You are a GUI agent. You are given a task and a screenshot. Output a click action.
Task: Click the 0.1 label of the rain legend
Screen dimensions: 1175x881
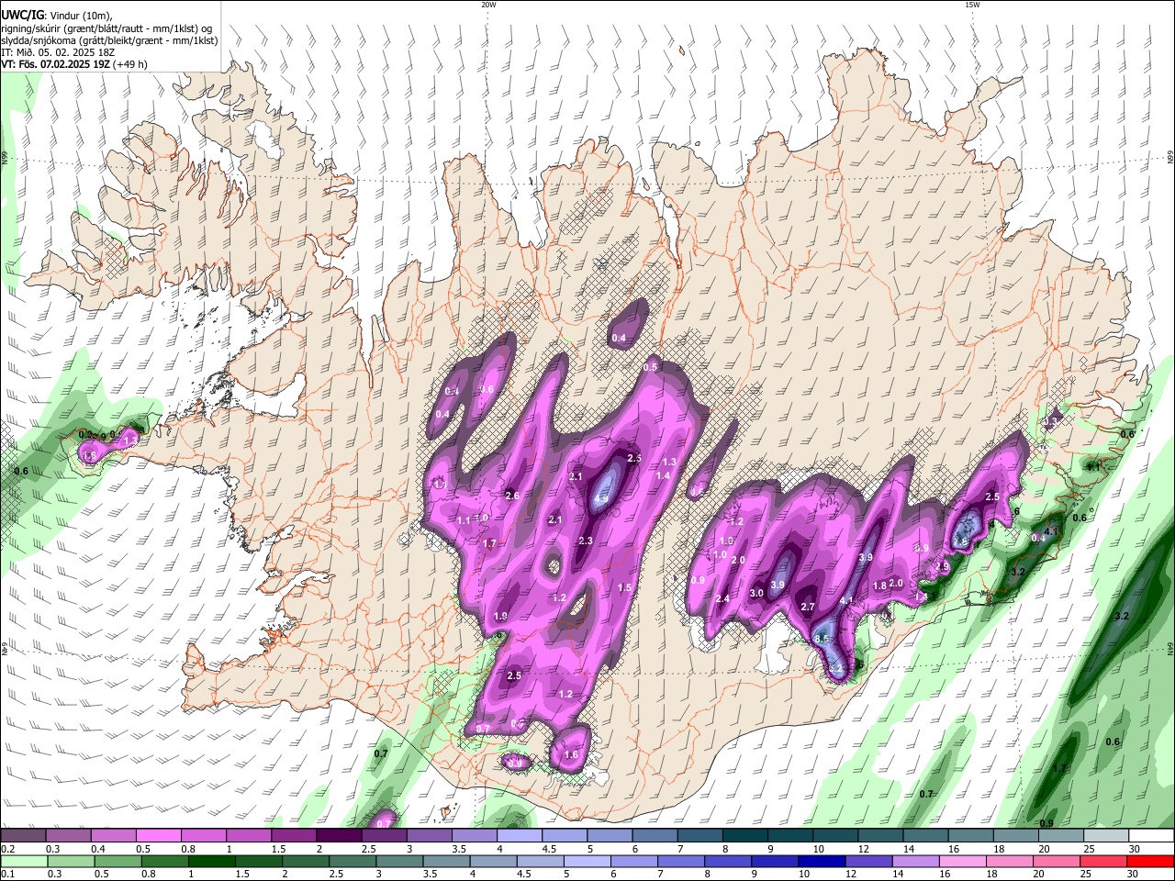(x=7, y=874)
